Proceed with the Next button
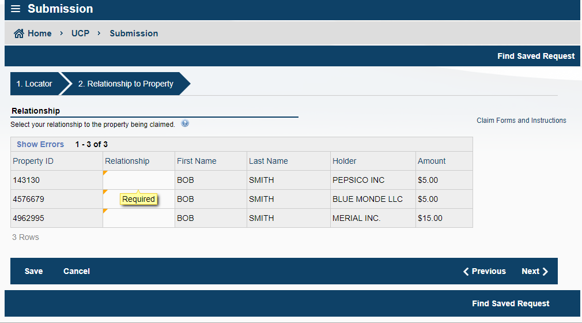This screenshot has height=323, width=582. pos(535,271)
